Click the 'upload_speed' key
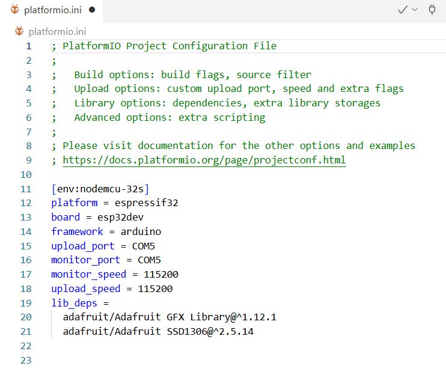 (85, 289)
